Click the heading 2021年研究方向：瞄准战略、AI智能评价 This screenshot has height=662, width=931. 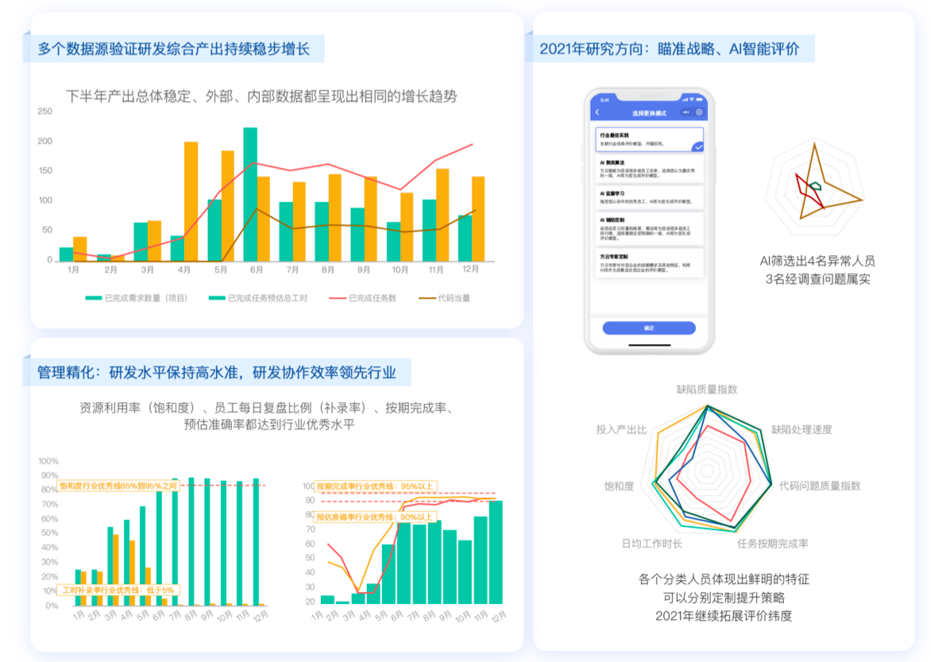pos(669,48)
